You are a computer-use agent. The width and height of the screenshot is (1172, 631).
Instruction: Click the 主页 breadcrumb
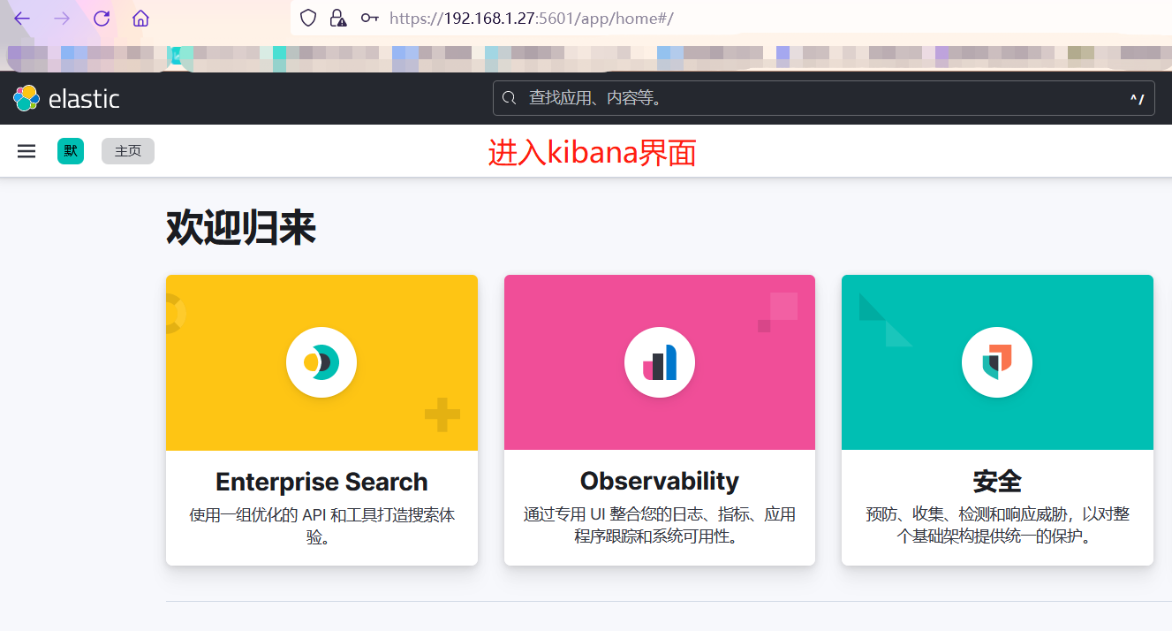click(x=128, y=151)
